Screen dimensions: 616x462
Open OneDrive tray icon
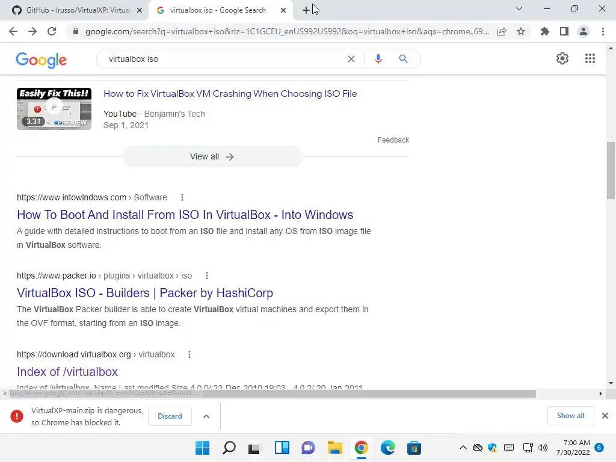(x=477, y=448)
